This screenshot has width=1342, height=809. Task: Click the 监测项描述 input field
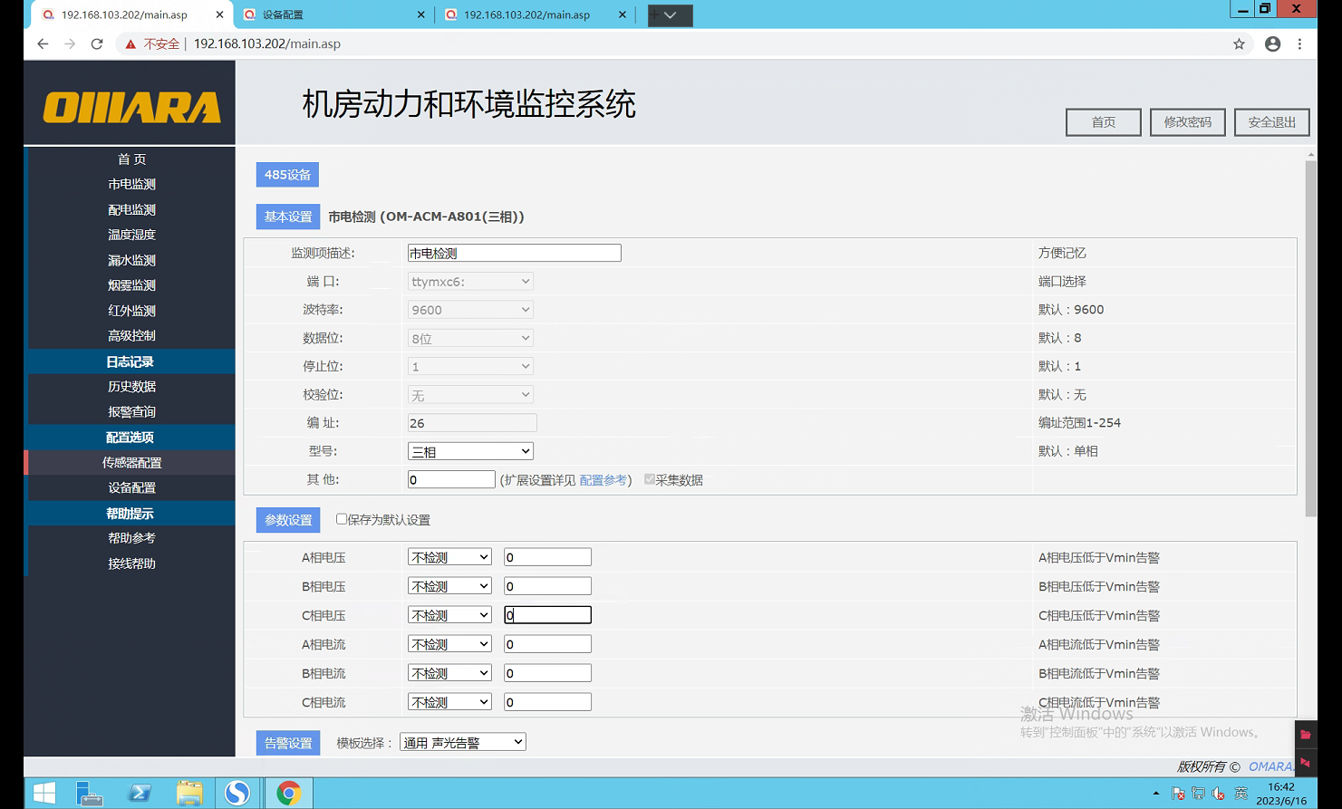click(x=515, y=253)
